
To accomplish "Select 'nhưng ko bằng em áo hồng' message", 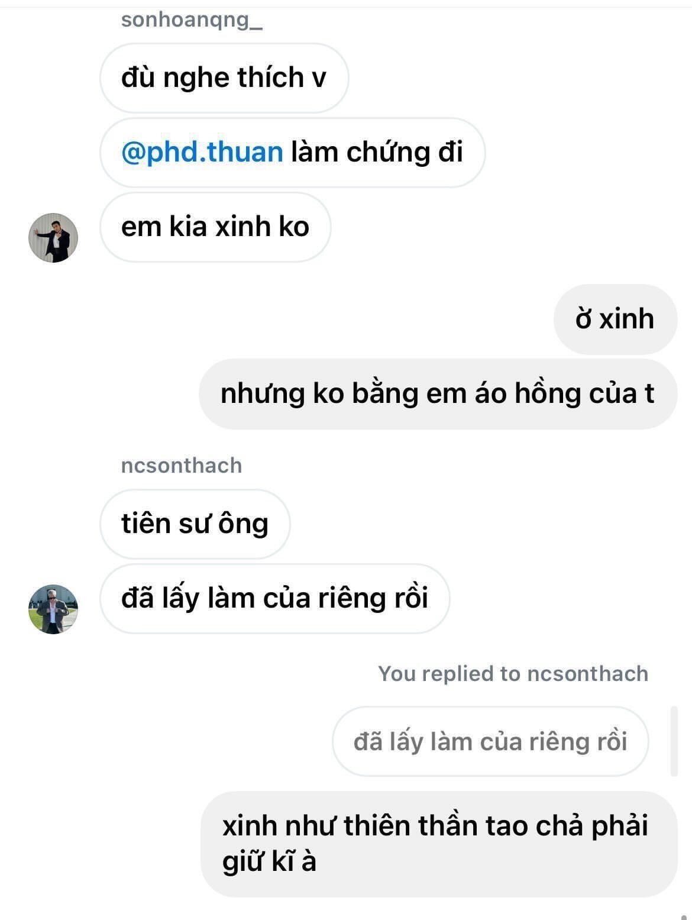I will [x=438, y=394].
